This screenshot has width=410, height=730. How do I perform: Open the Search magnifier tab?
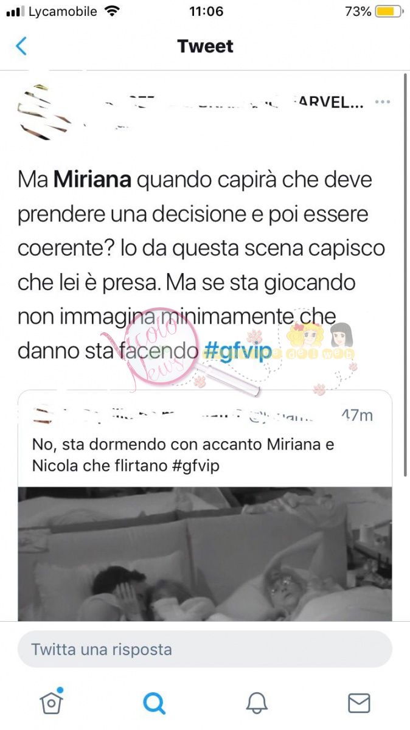point(154,703)
